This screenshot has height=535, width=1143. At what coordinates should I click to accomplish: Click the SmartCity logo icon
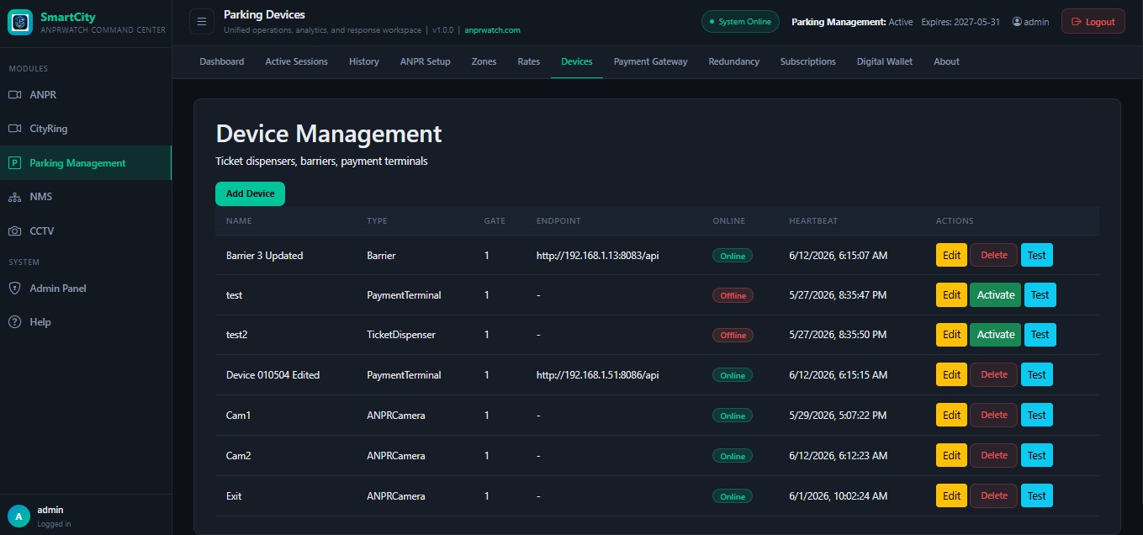point(20,22)
